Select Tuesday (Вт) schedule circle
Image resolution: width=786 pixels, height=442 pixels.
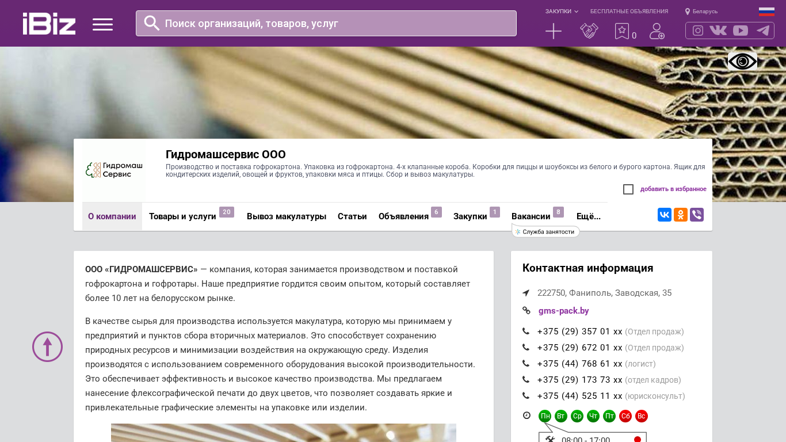[561, 416]
